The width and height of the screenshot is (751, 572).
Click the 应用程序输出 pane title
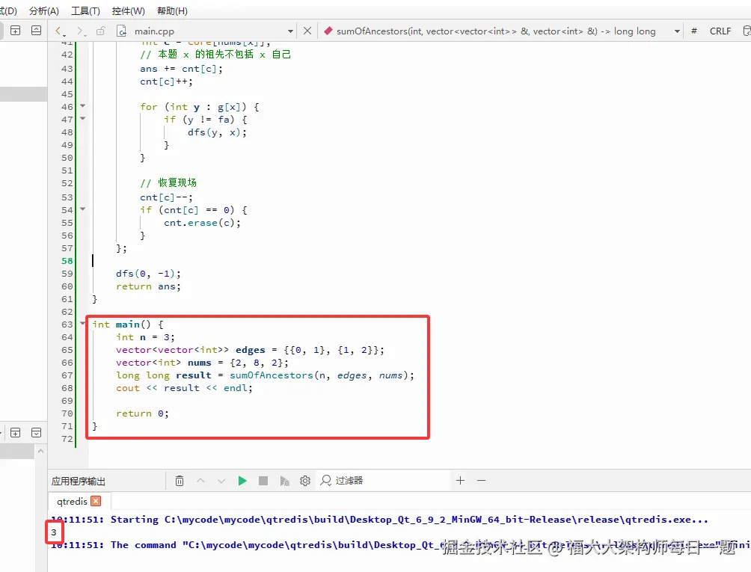pos(78,481)
